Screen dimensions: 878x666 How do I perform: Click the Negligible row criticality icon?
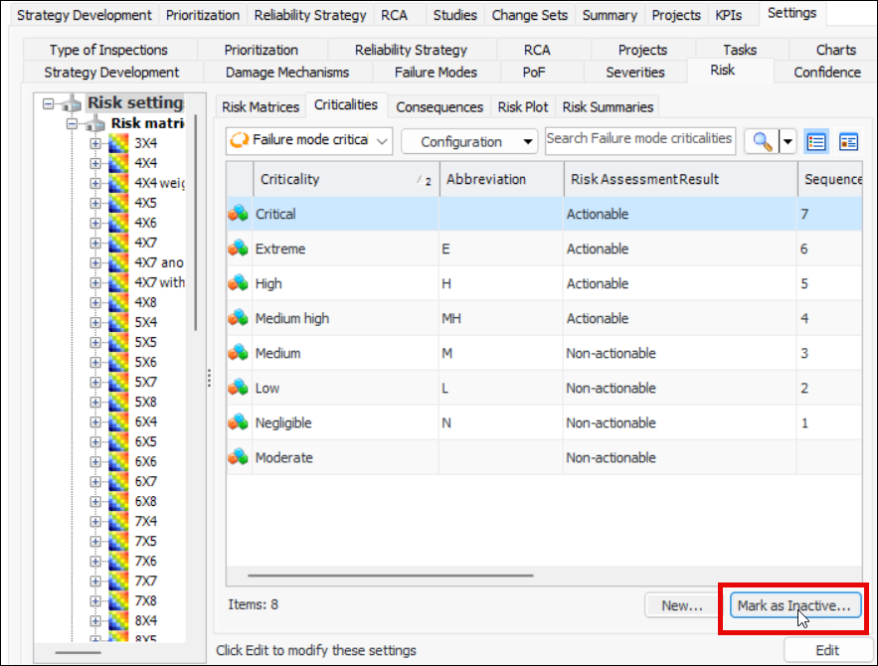[239, 422]
